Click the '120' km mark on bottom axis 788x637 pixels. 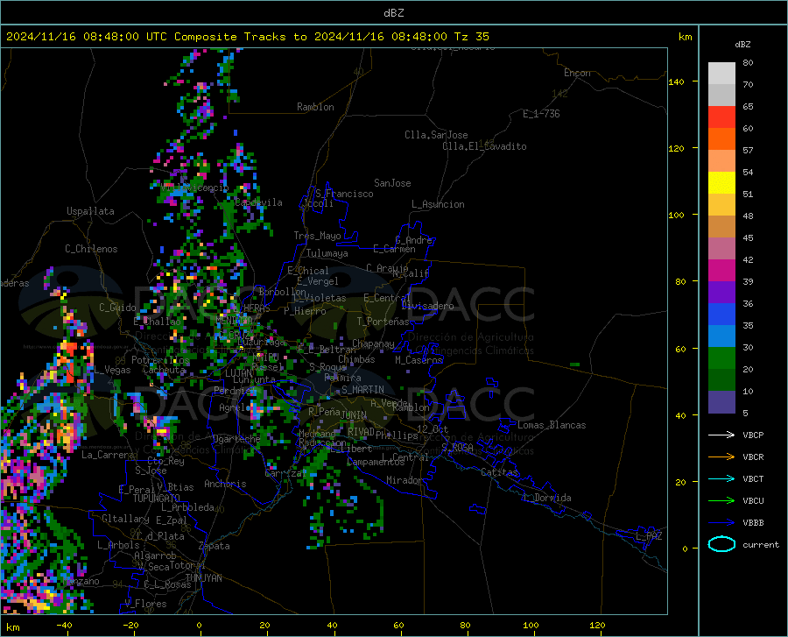click(597, 625)
